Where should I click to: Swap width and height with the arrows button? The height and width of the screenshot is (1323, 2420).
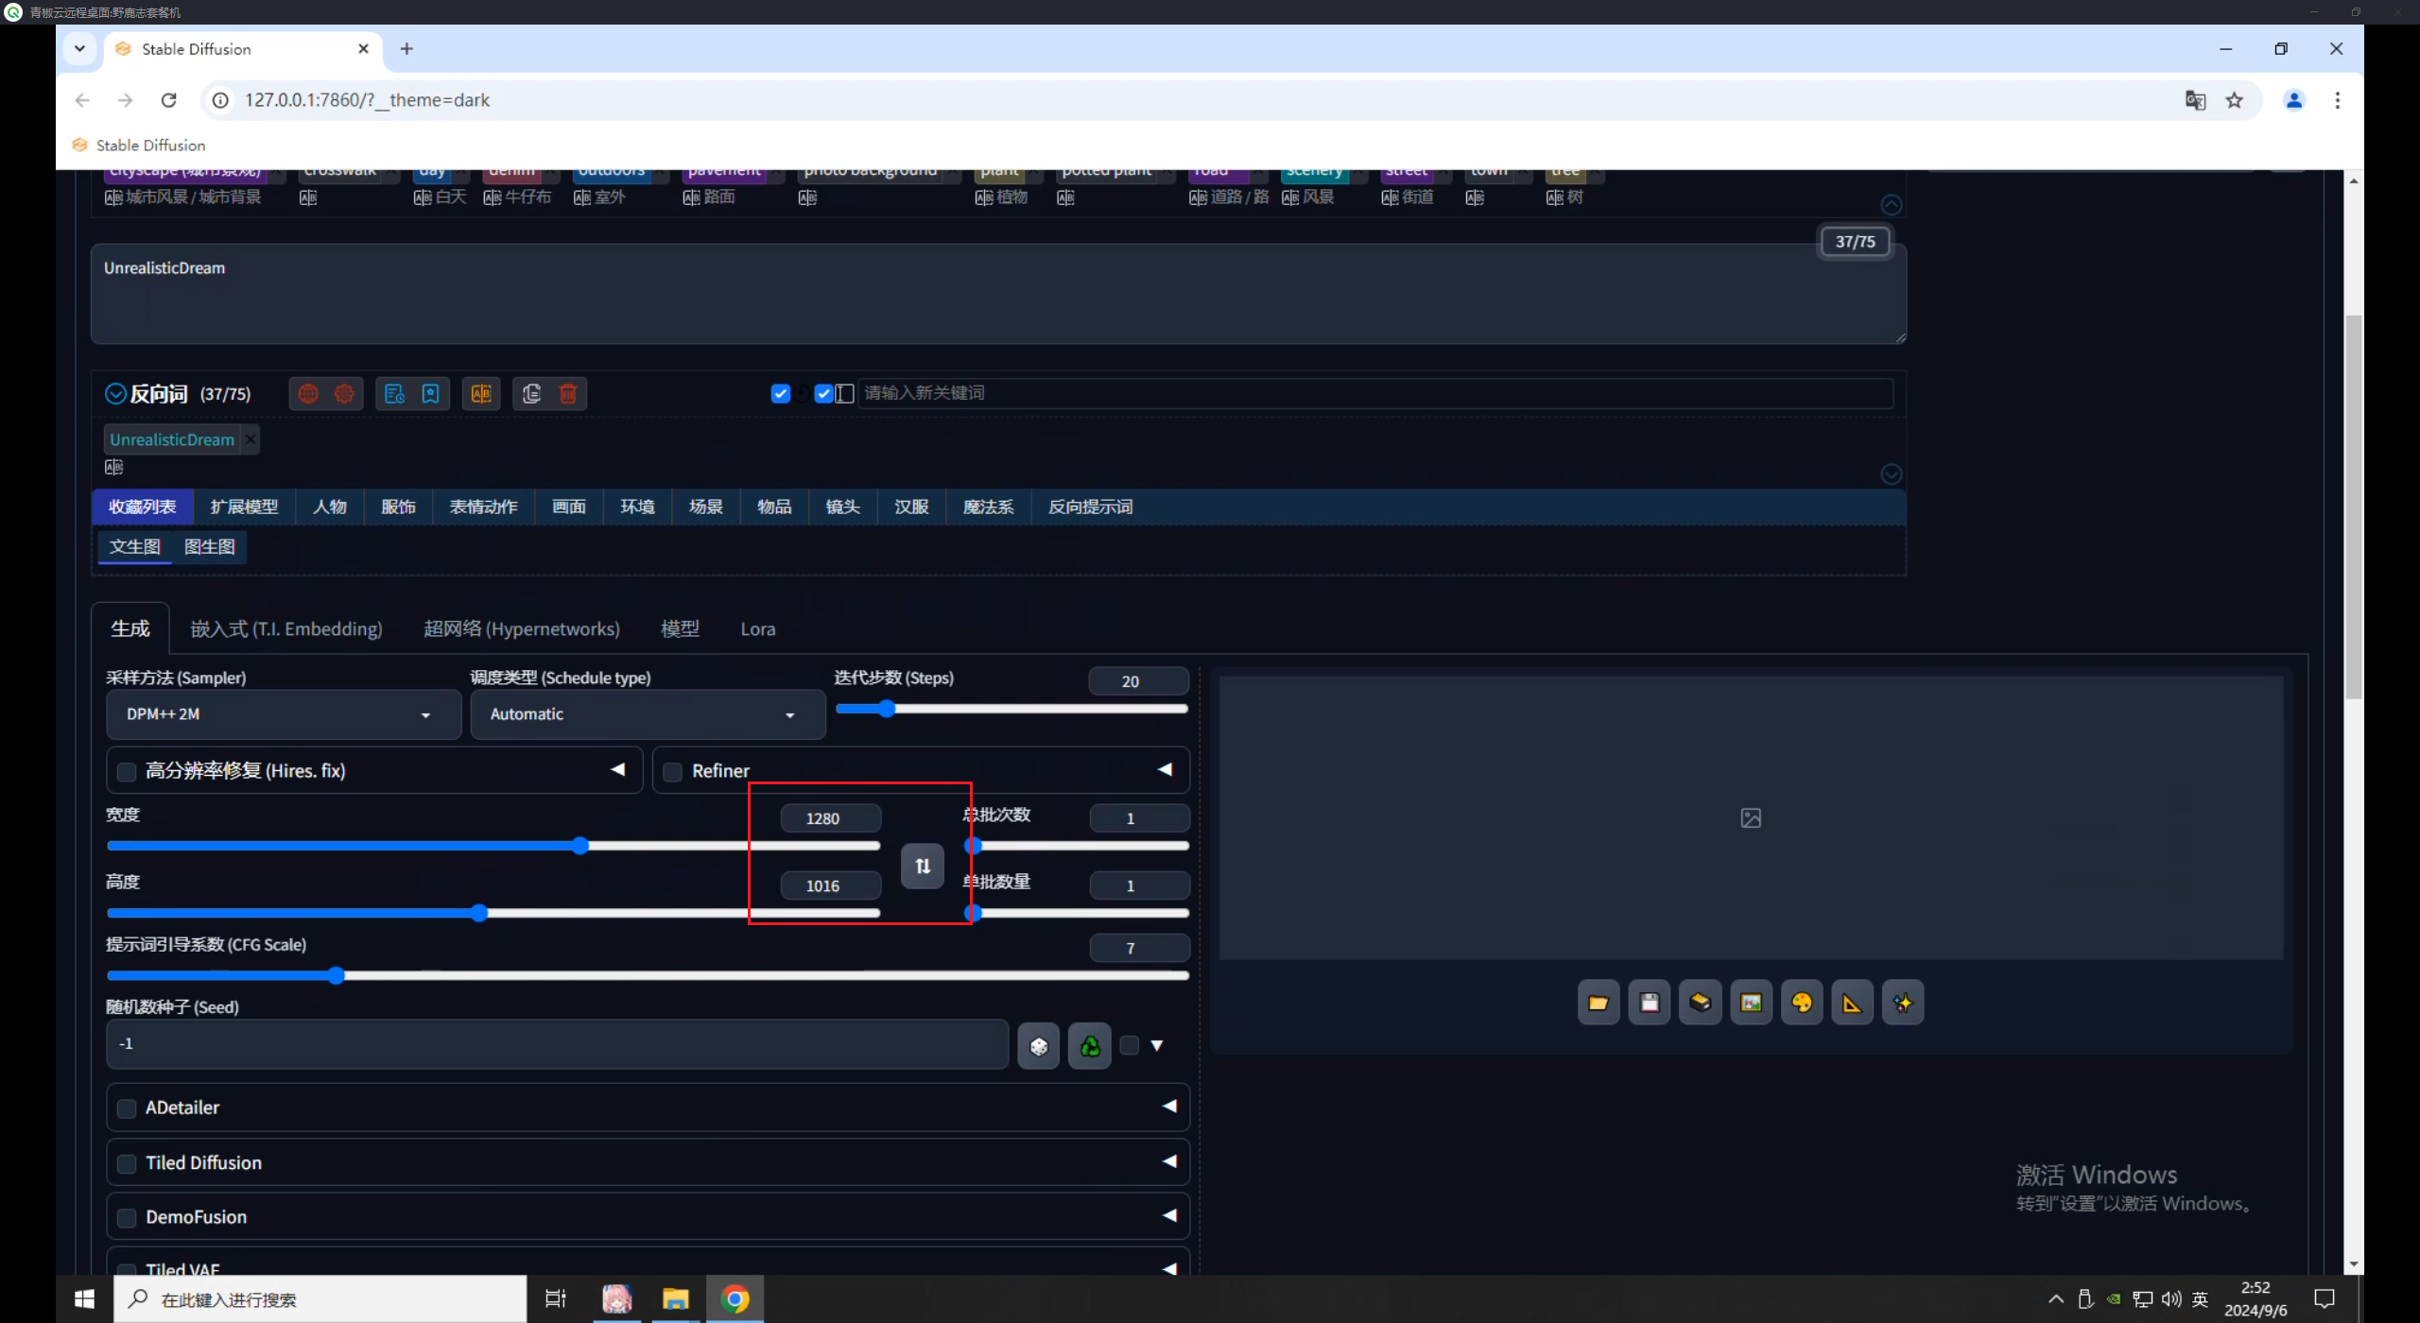923,867
